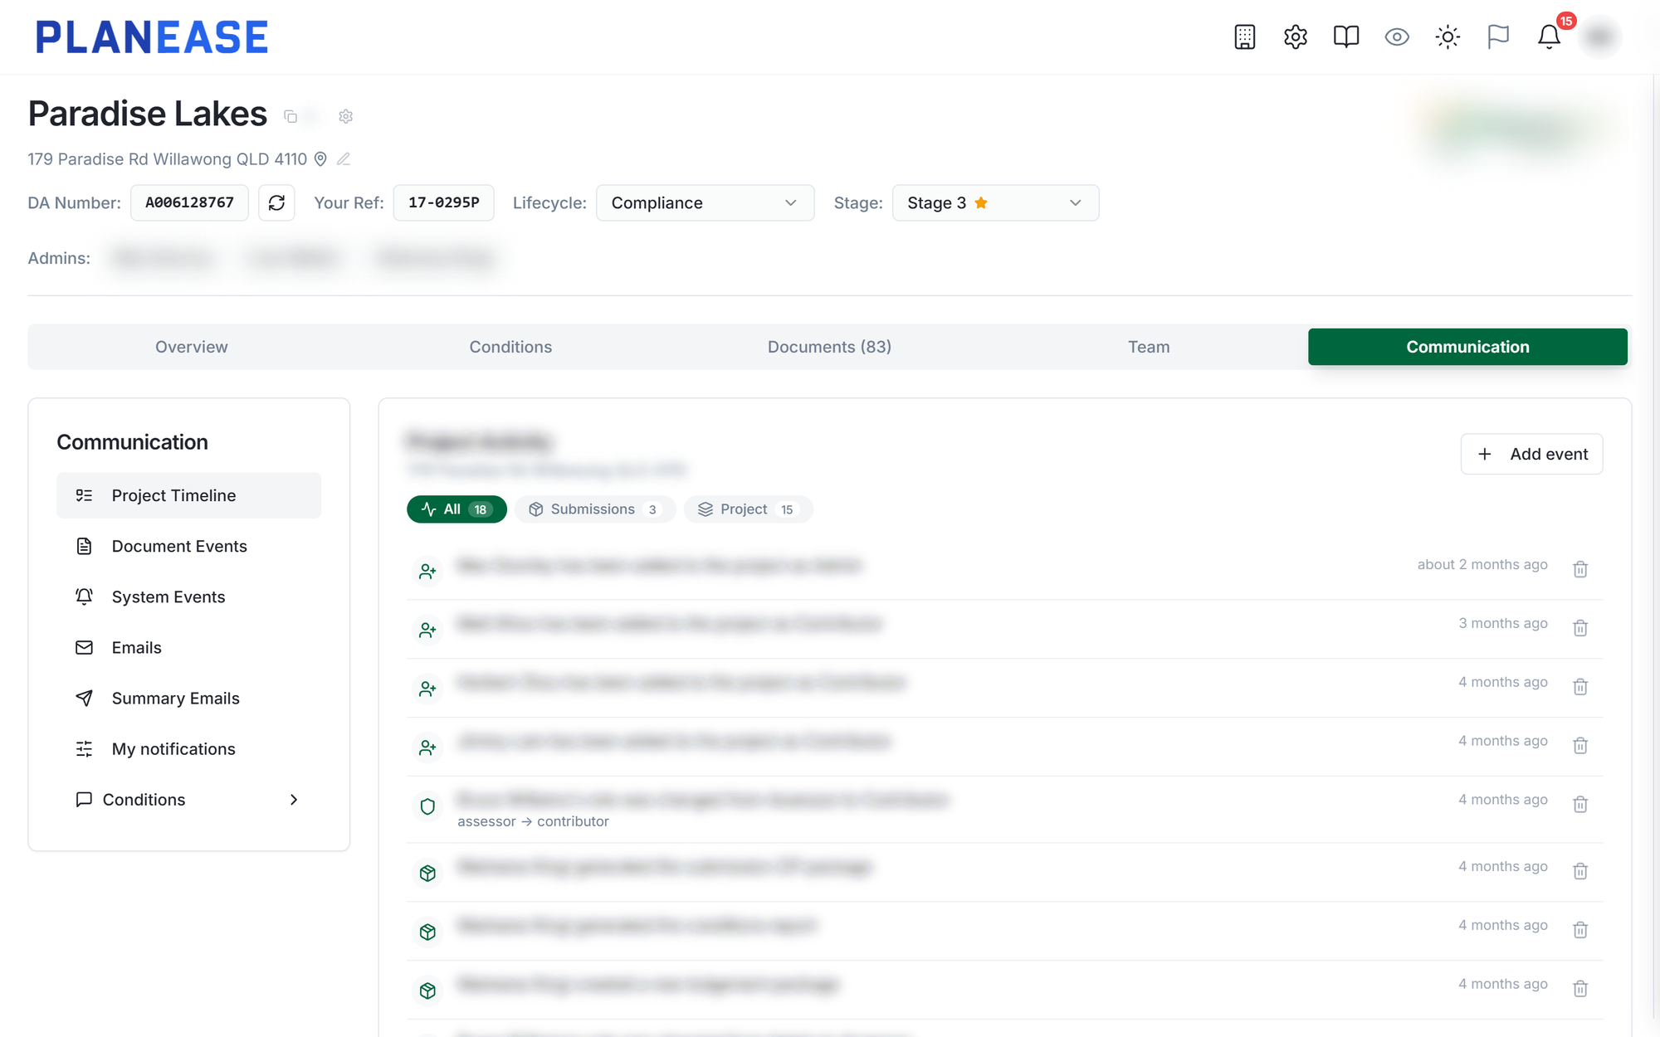Screen dimensions: 1660x1037
Task: Open My notifications in sidebar
Action: pos(188,748)
